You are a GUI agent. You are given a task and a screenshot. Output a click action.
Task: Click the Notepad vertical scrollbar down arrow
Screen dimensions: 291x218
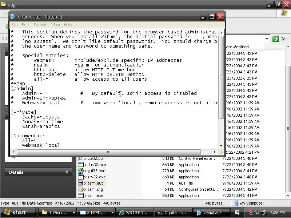pyautogui.click(x=221, y=146)
